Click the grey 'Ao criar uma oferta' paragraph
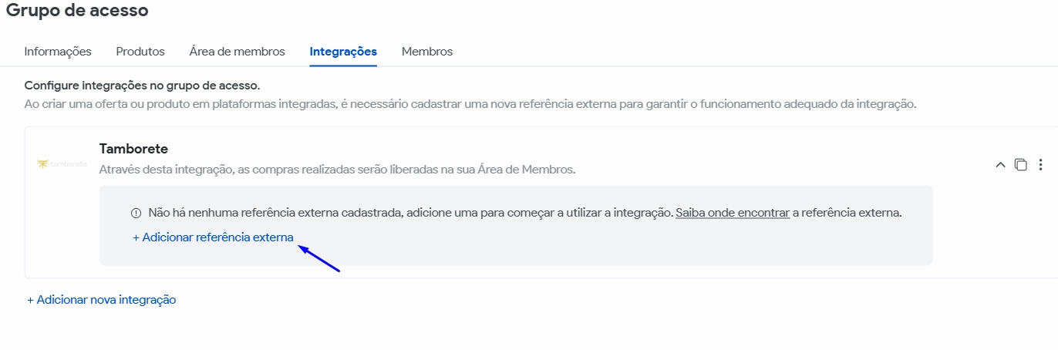Screen dimensions: 1058x350 pyautogui.click(x=470, y=104)
